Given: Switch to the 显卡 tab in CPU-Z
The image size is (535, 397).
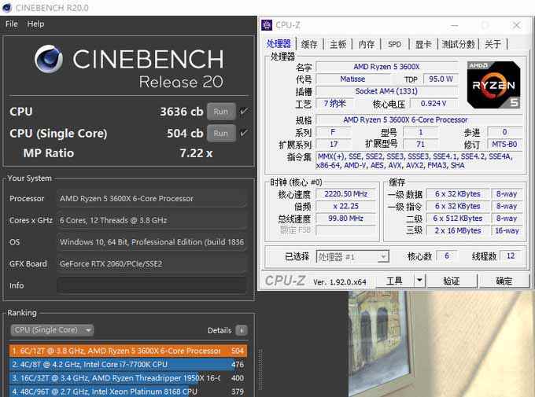Looking at the screenshot, I should tap(423, 44).
